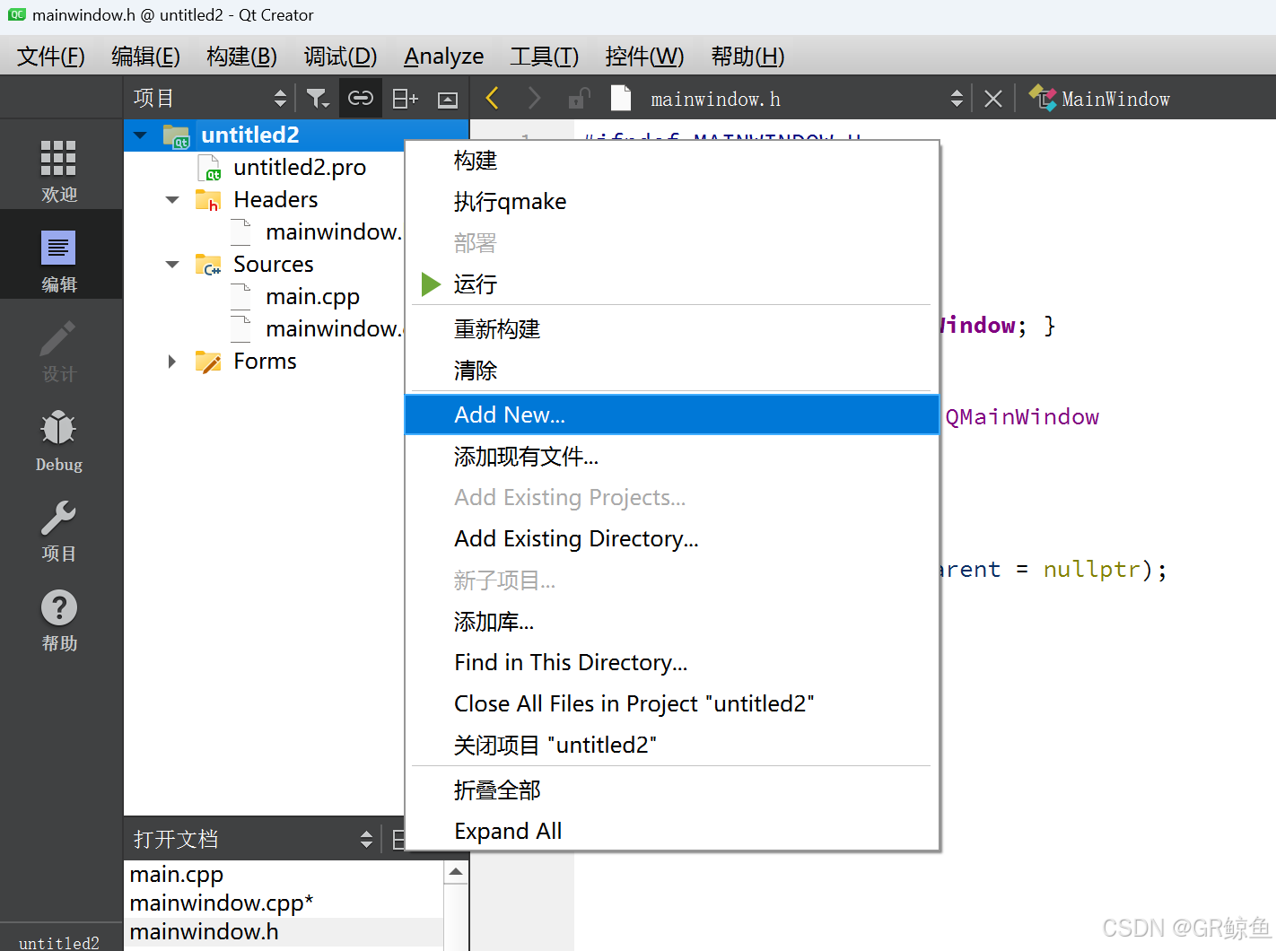This screenshot has width=1276, height=951.
Task: Open the 文件(F) menu
Action: [51, 57]
